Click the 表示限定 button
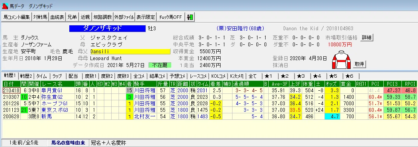 (x=145, y=17)
